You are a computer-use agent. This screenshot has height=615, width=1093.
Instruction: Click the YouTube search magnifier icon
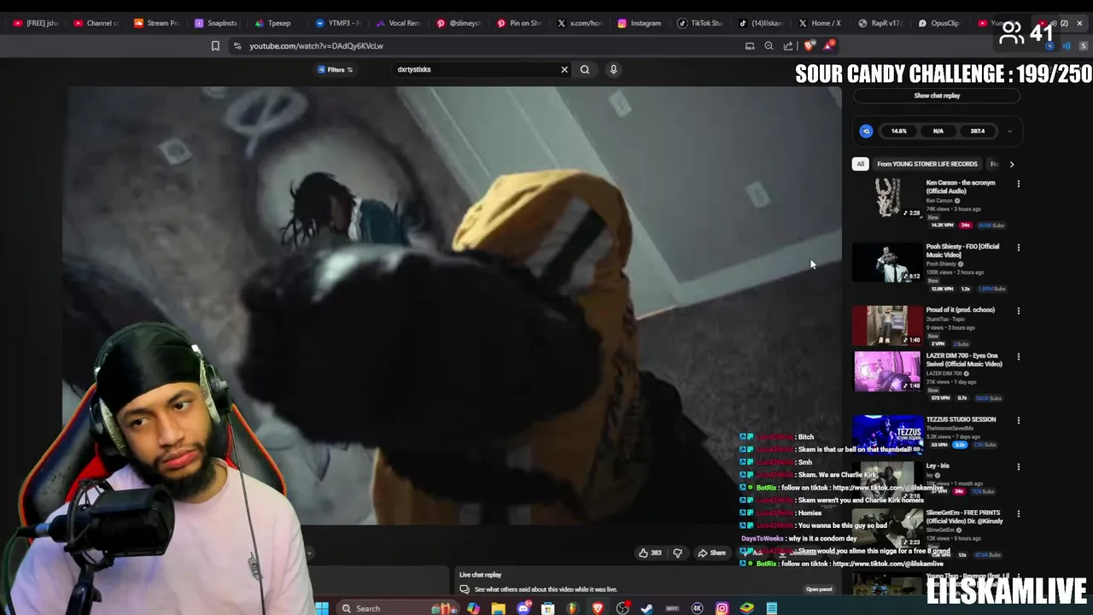[585, 69]
